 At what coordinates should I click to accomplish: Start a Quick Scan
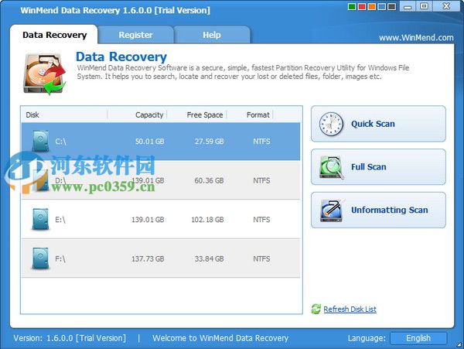pyautogui.click(x=378, y=124)
